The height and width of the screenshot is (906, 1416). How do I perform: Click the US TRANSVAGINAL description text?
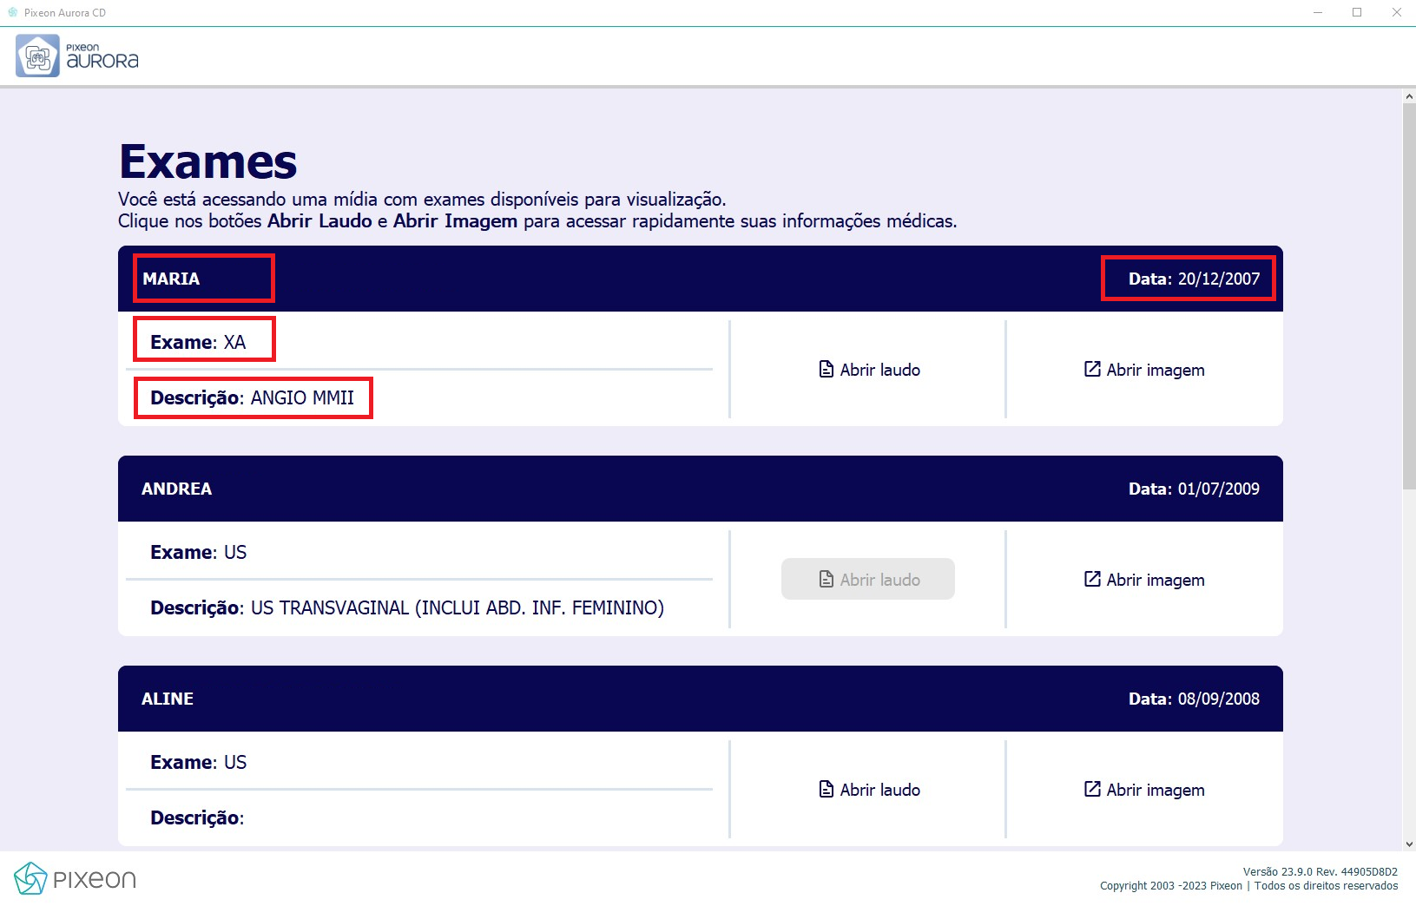pos(458,607)
